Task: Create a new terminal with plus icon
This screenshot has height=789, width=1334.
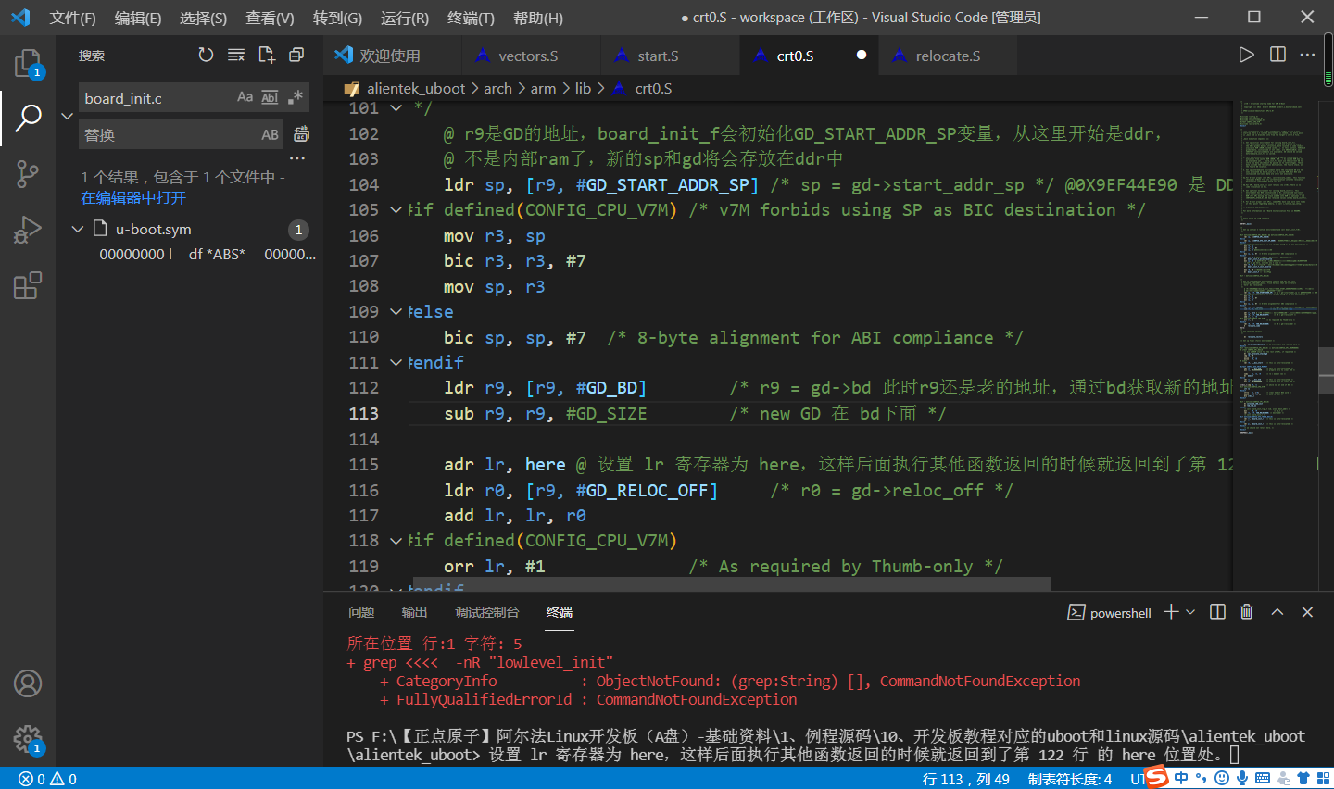Action: coord(1171,612)
